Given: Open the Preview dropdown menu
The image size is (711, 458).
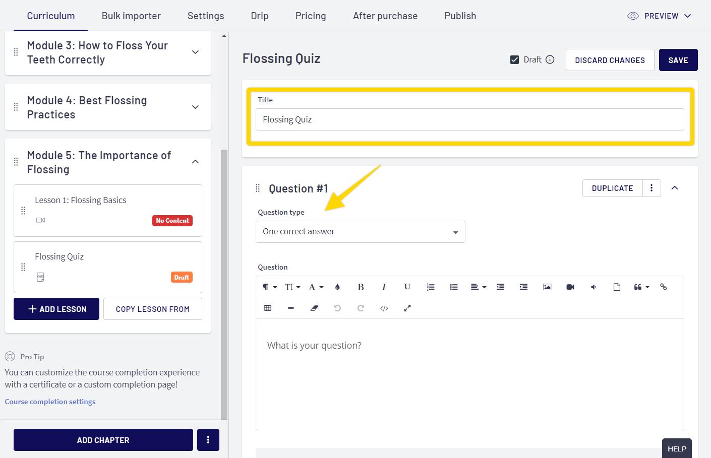Looking at the screenshot, I should tap(659, 16).
